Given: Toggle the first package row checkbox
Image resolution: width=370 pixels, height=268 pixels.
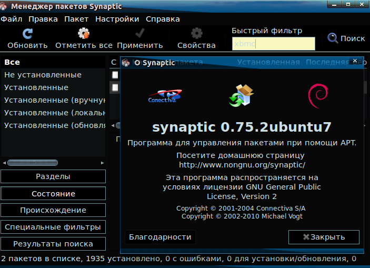Looking at the screenshot, I should click(115, 75).
